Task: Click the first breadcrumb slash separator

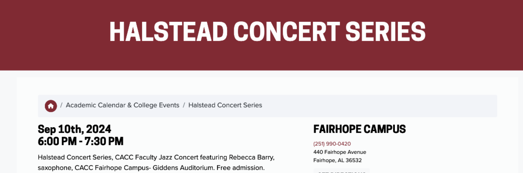Action: pos(61,105)
